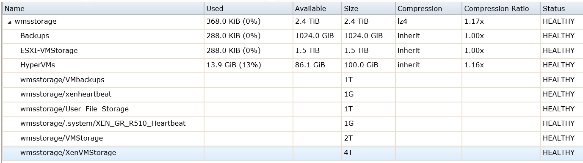Click the Available column header
This screenshot has width=583, height=163.
(317, 8)
